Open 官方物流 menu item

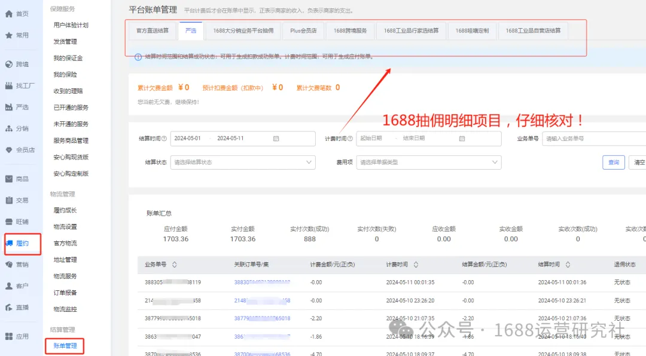coord(65,243)
